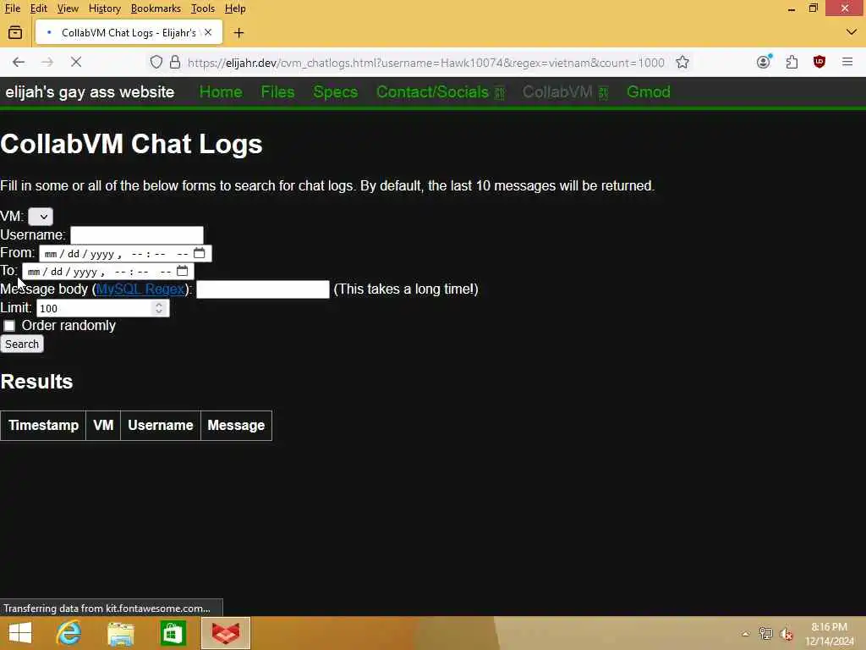Open the extensions puzzle icon
The height and width of the screenshot is (650, 866).
tap(792, 62)
